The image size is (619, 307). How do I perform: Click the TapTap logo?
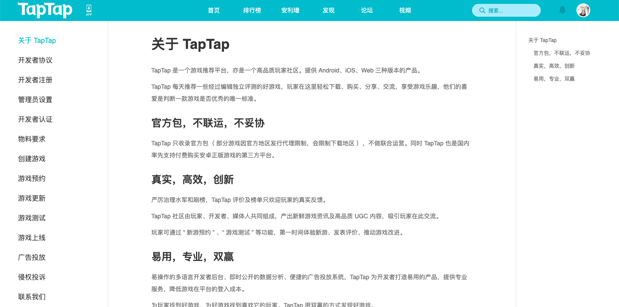click(45, 10)
